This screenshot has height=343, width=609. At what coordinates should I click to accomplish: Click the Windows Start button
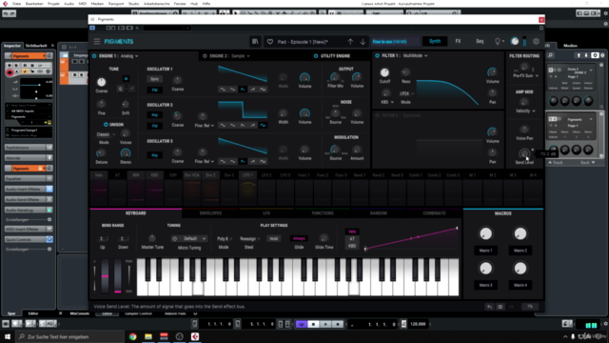point(8,336)
